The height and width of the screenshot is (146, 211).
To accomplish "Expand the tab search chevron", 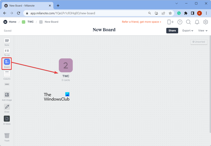I will 177,4.
